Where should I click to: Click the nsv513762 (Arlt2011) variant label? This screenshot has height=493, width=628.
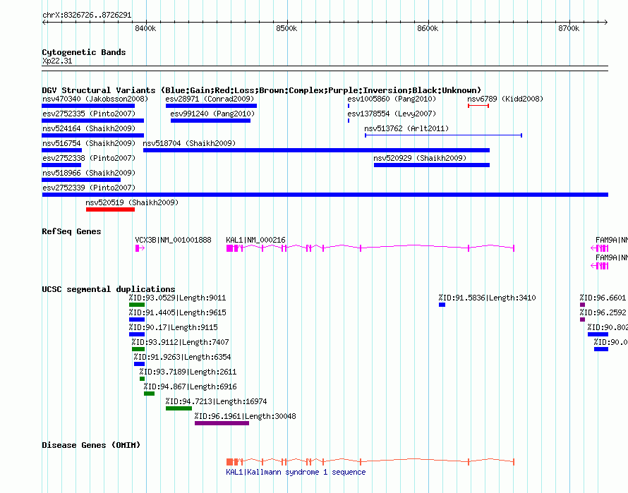pos(406,128)
